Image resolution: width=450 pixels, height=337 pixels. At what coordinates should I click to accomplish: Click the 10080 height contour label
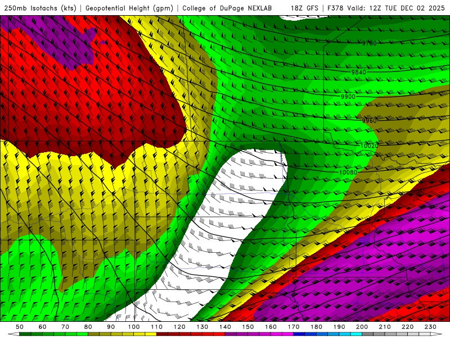pos(348,172)
